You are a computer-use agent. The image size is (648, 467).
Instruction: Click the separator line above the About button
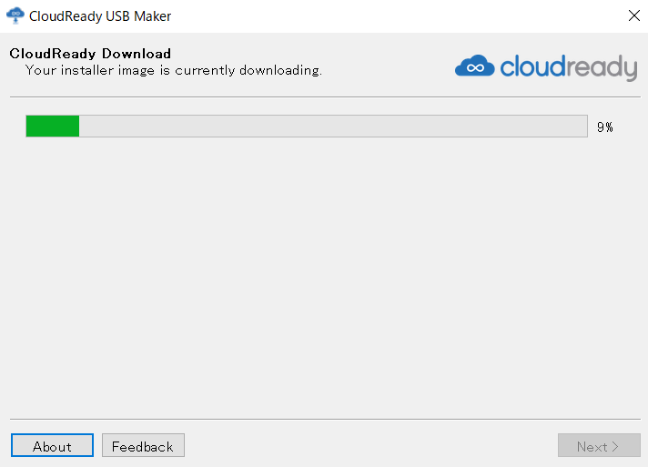pyautogui.click(x=325, y=419)
